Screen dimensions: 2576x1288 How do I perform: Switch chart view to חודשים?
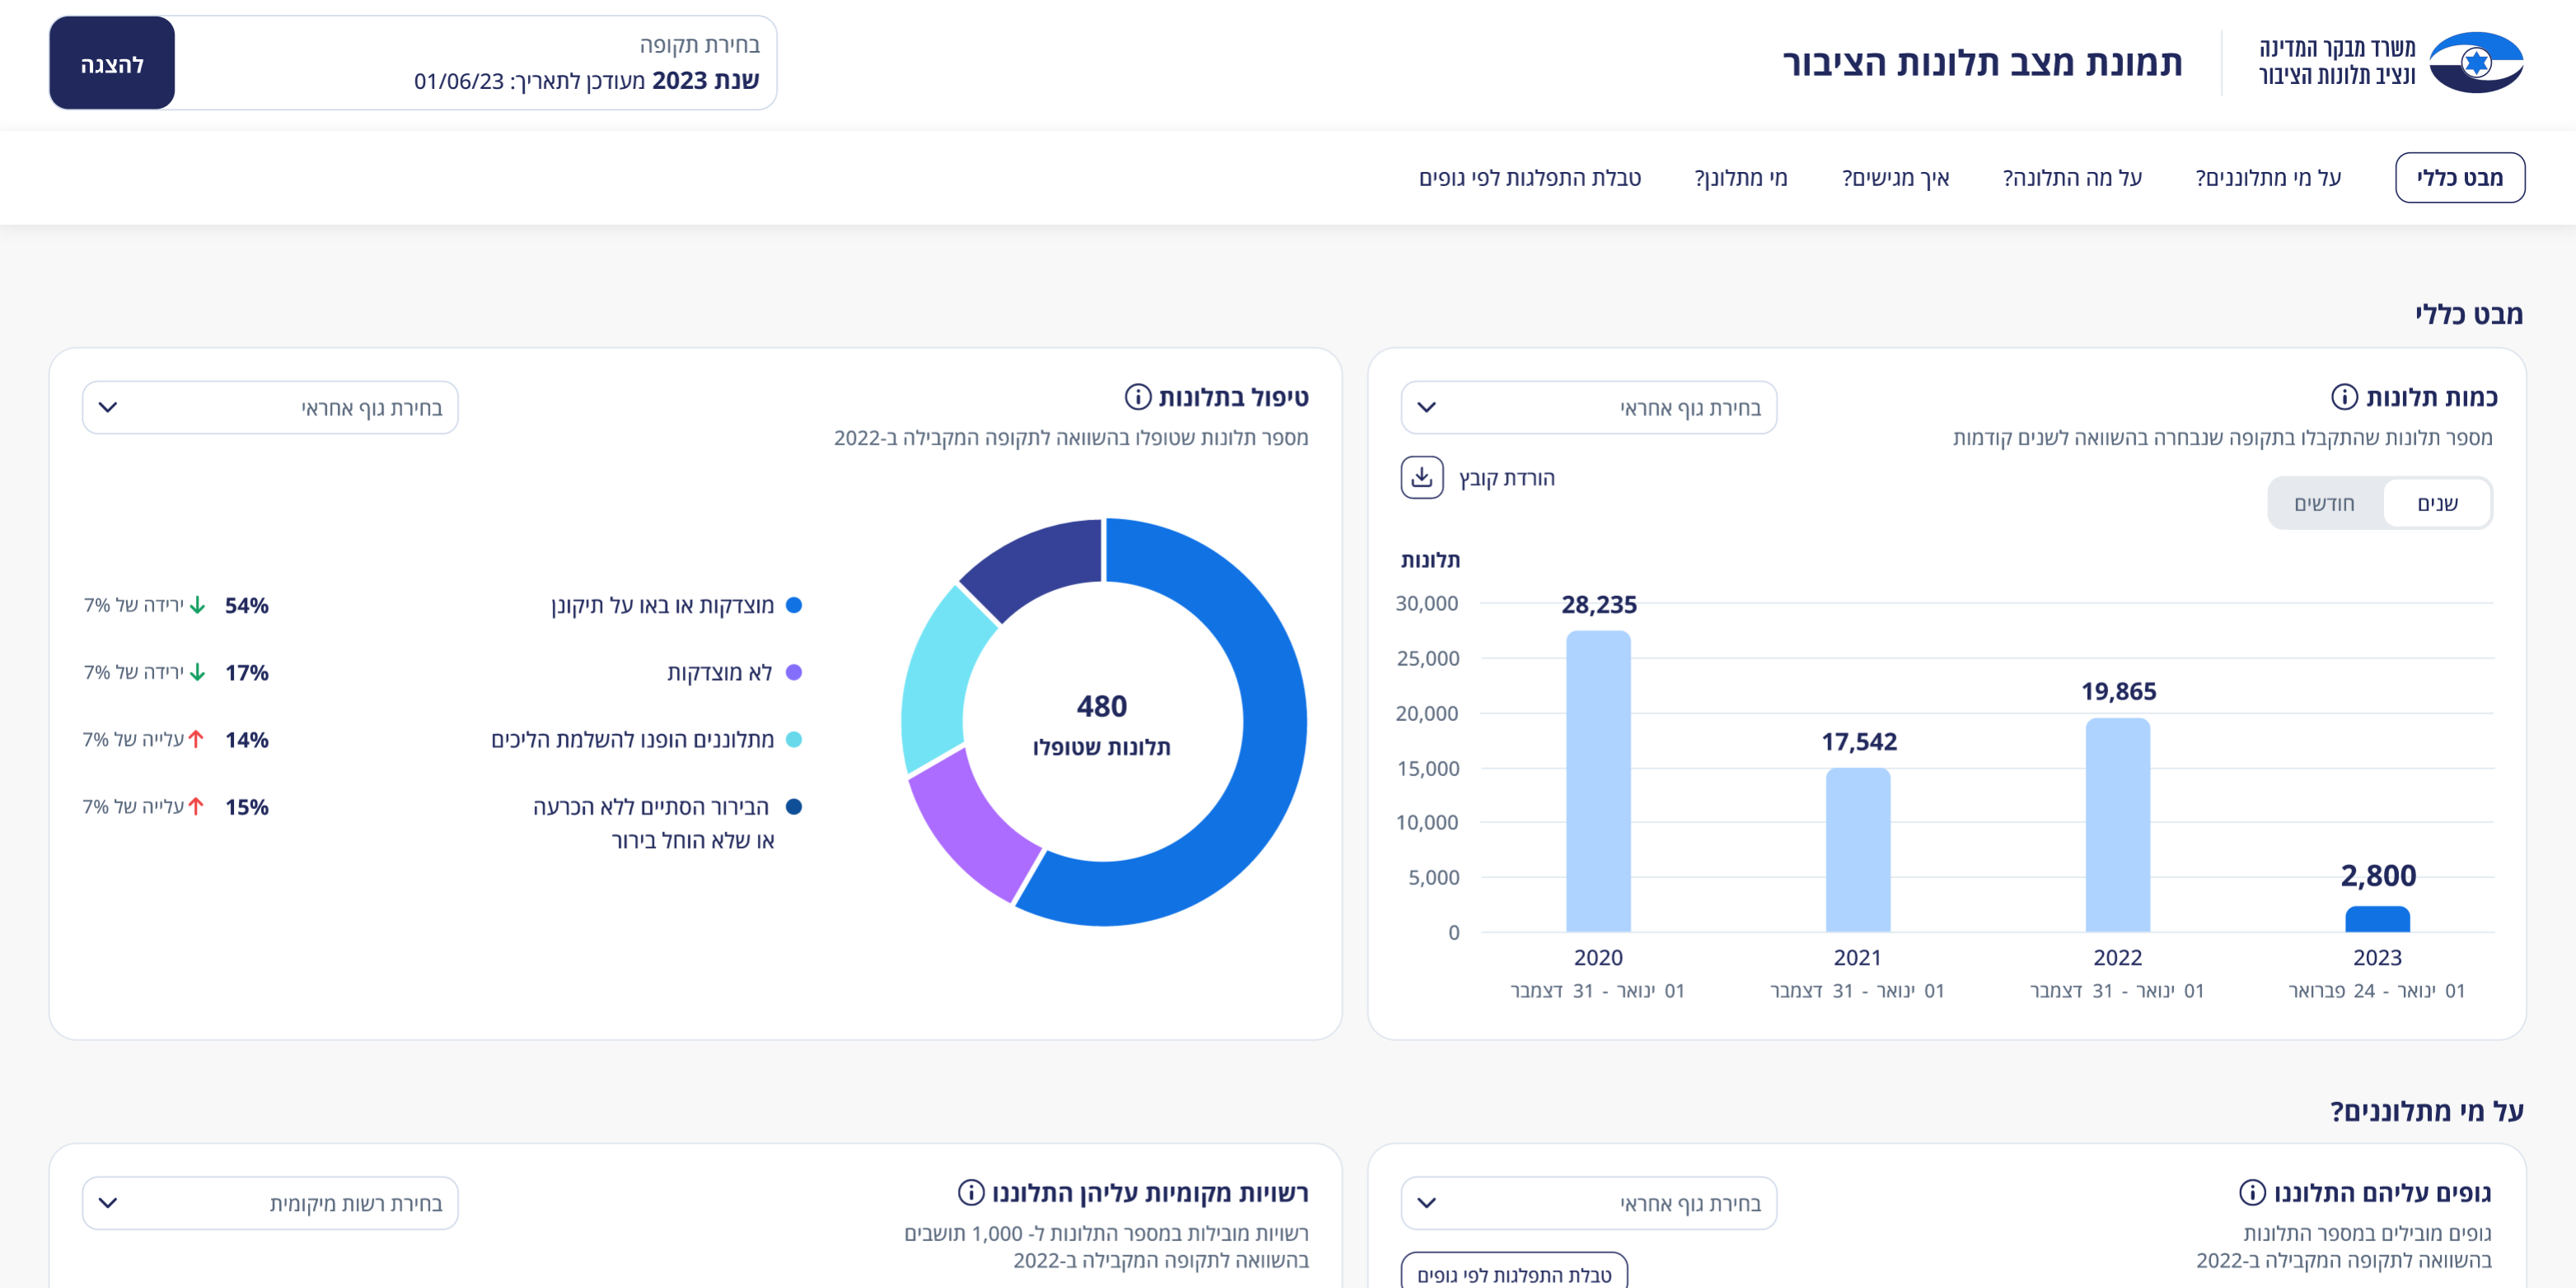click(2324, 504)
